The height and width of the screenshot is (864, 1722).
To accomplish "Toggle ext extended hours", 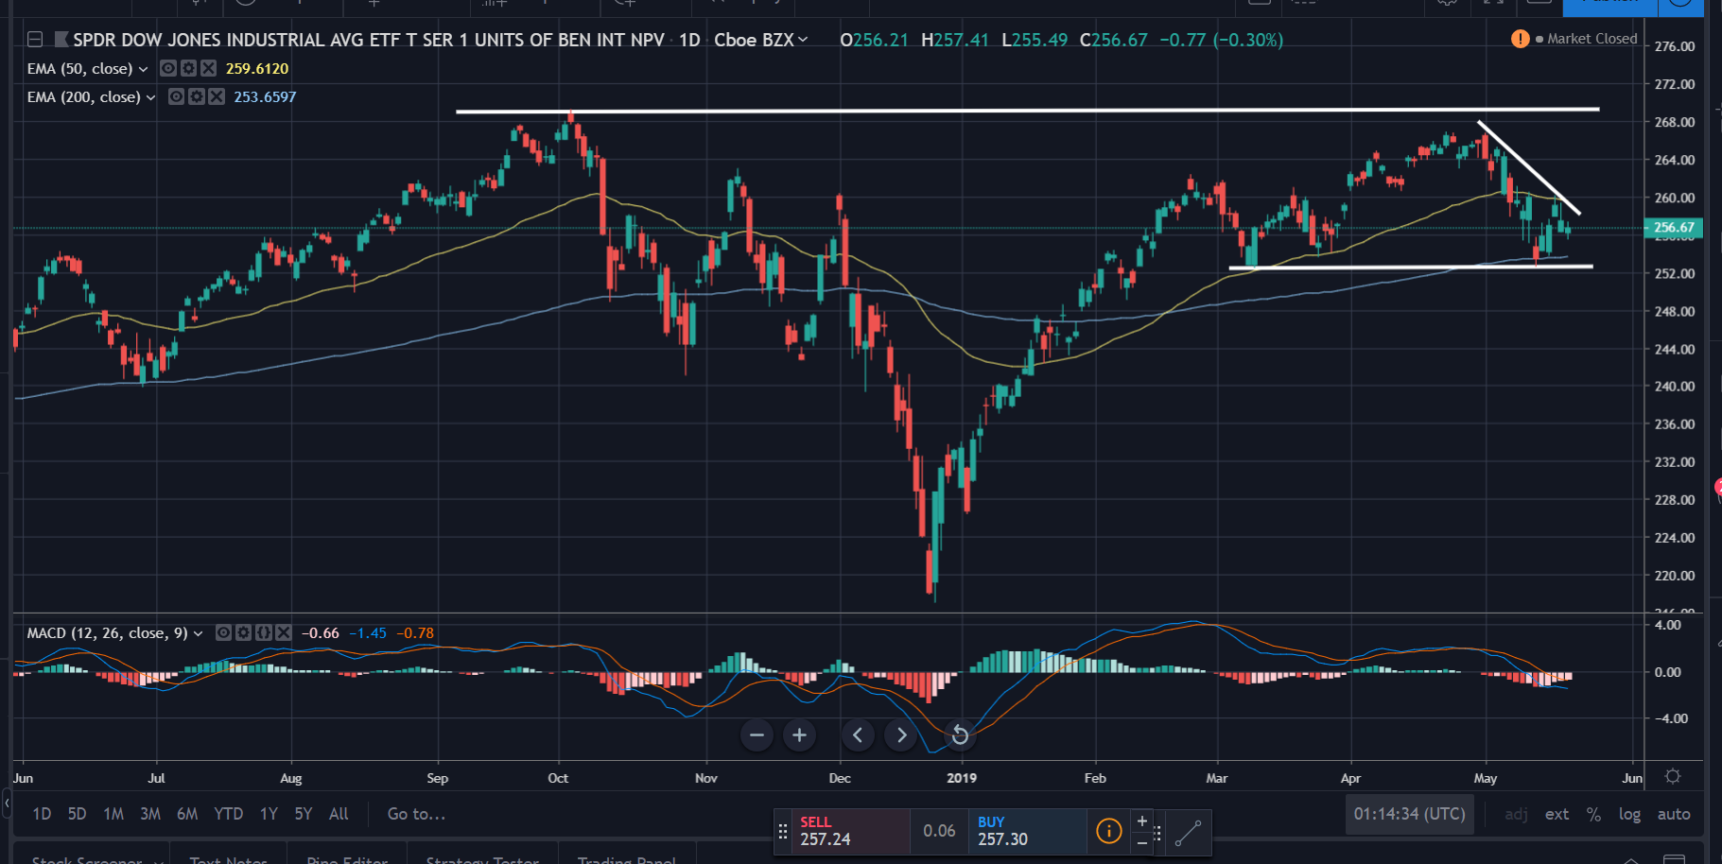I will (1557, 814).
